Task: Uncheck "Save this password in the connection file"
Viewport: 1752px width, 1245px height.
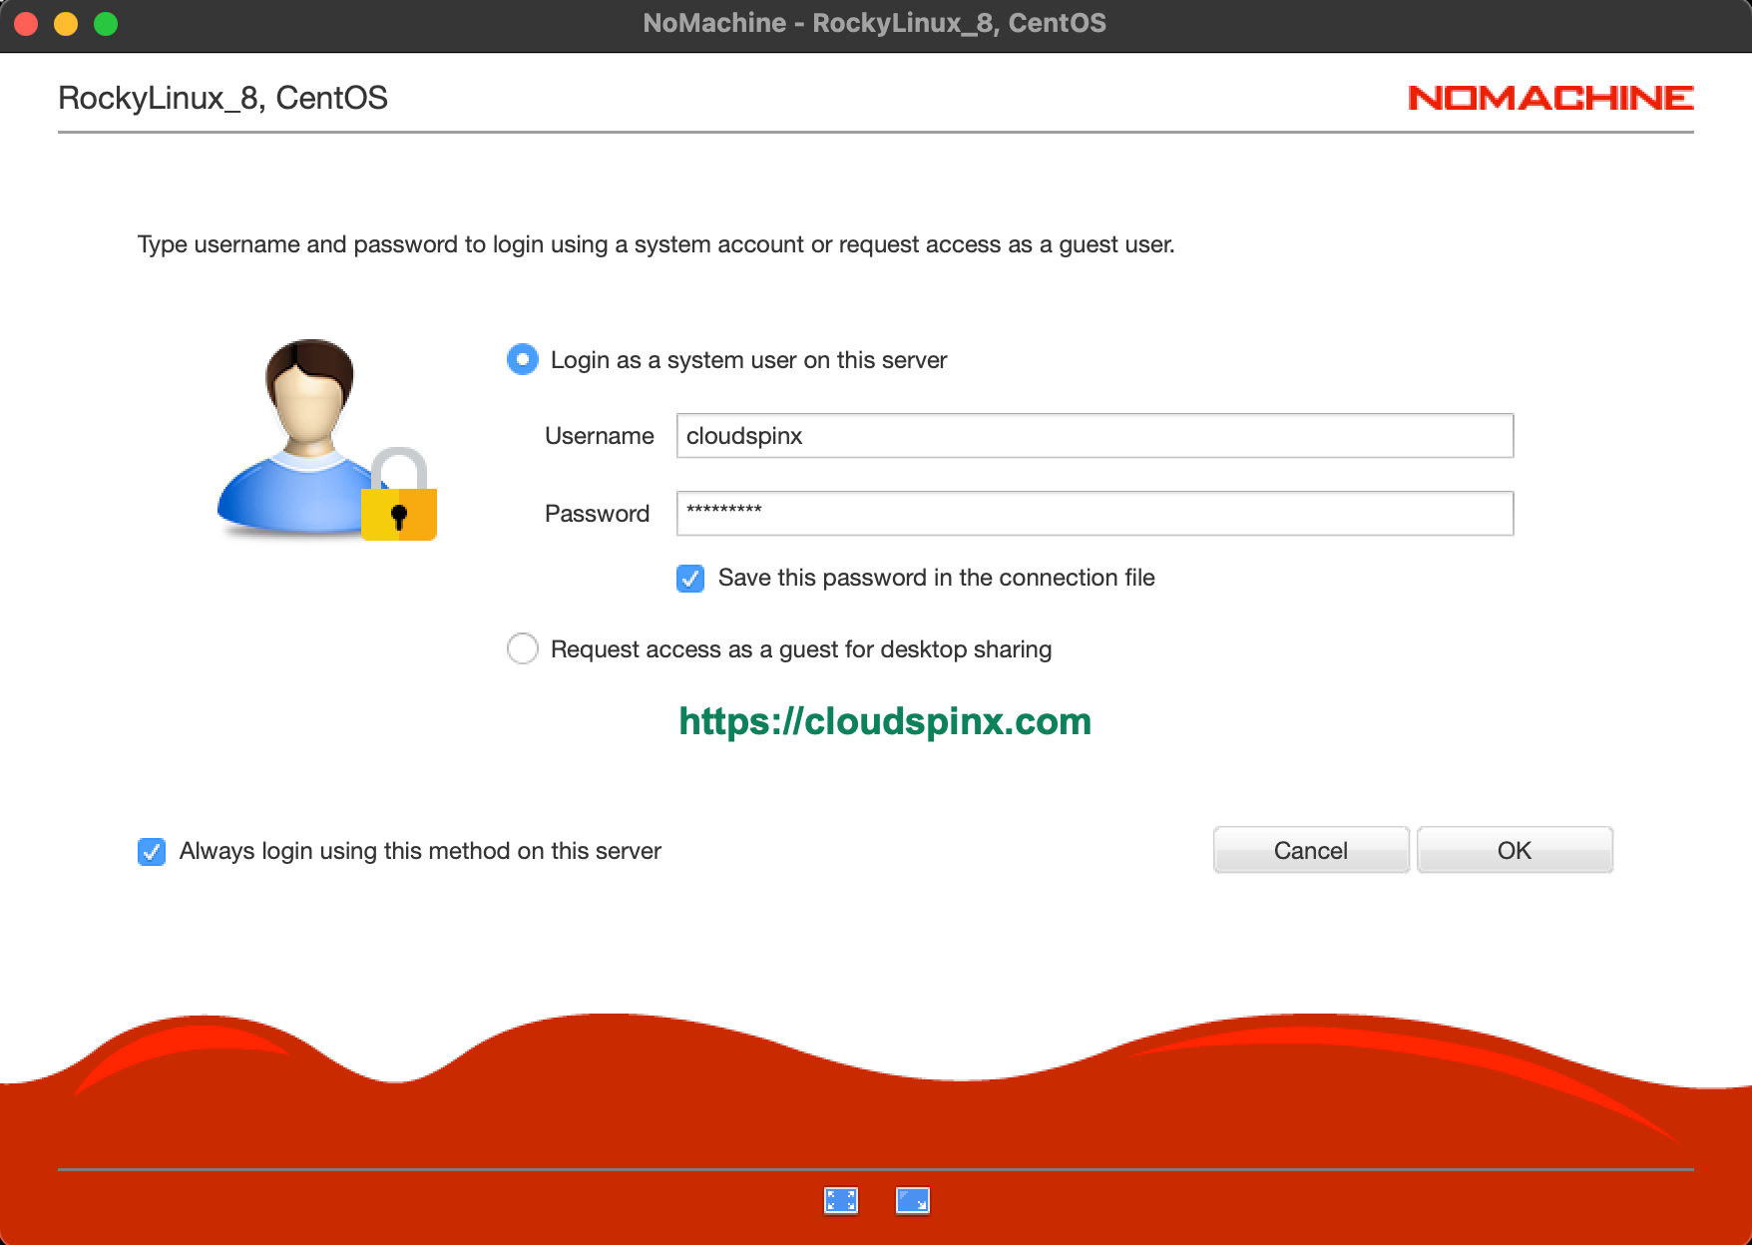Action: pos(689,578)
